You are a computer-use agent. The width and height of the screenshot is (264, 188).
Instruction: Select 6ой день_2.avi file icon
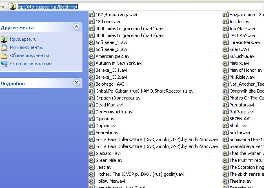coord(91,49)
